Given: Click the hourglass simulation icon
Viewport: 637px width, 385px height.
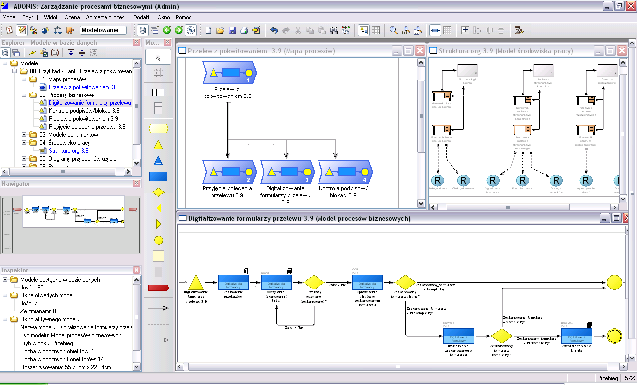Looking at the screenshot, I should click(x=520, y=30).
